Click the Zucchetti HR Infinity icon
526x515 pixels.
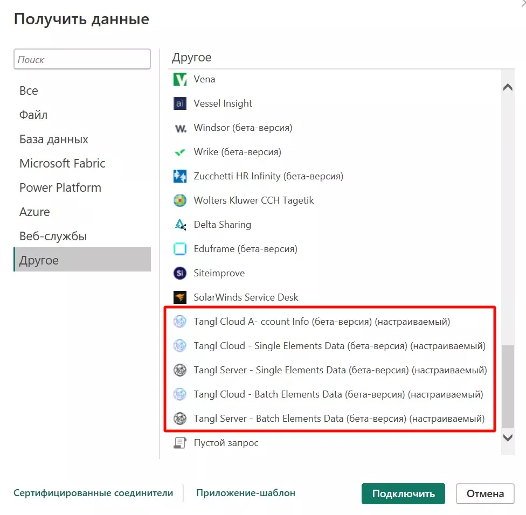[x=179, y=176]
